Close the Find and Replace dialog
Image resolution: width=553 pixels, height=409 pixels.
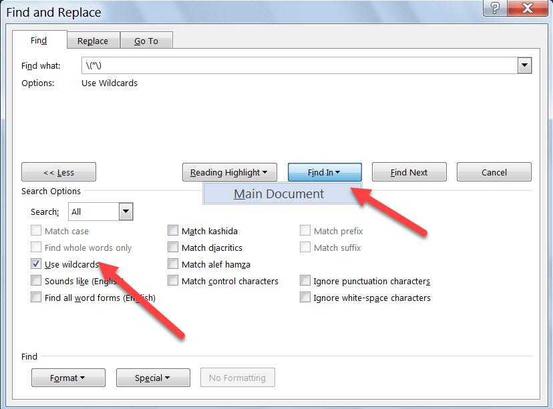click(x=527, y=9)
